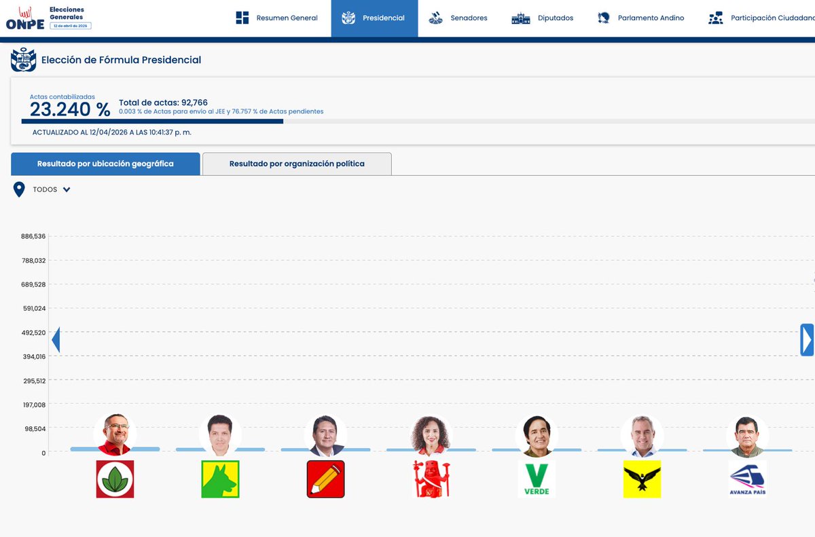Click the red pencil party logo
This screenshot has width=815, height=537.
[325, 479]
